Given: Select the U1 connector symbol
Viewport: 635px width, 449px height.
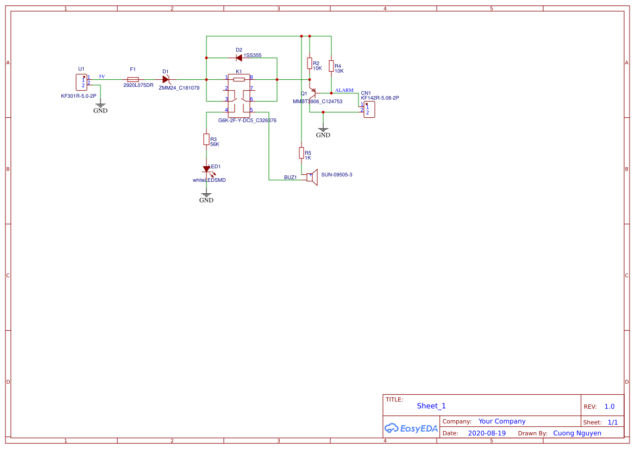Looking at the screenshot, I should (81, 82).
